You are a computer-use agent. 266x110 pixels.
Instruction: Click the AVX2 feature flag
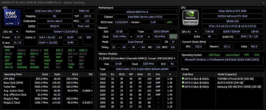[59, 54]
